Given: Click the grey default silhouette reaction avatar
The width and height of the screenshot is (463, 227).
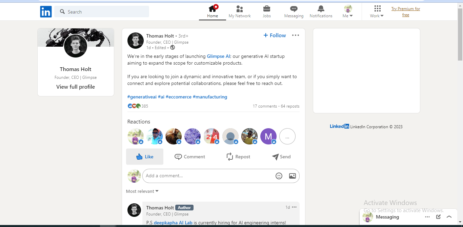Looking at the screenshot, I should (230, 136).
